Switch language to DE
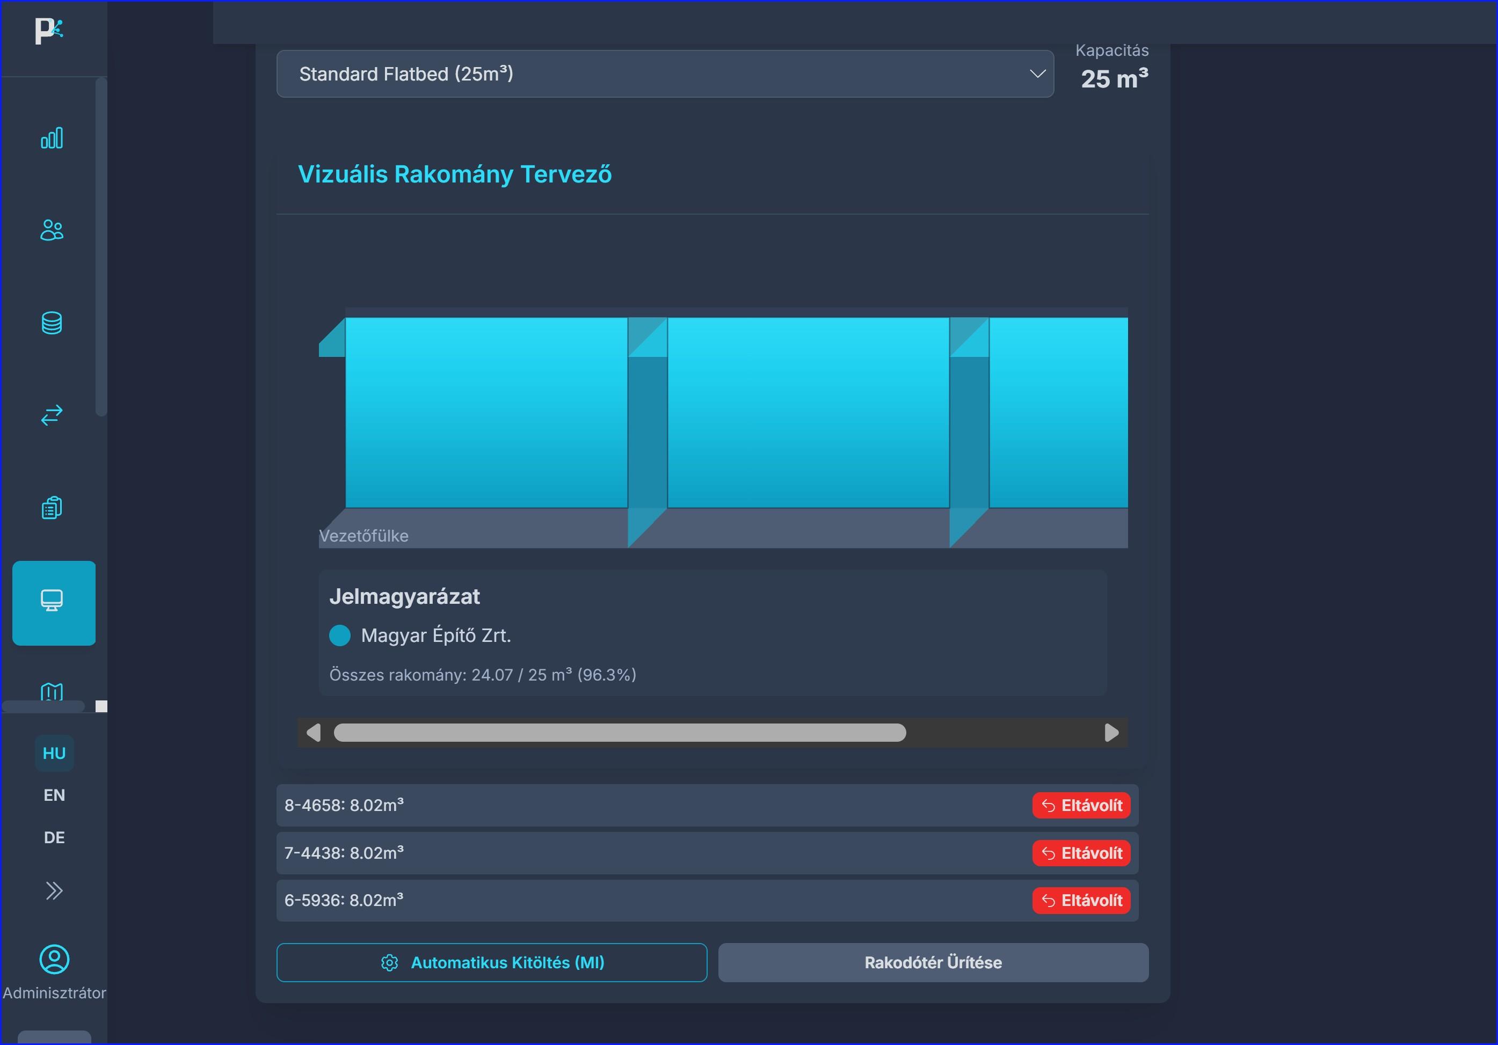The image size is (1498, 1045). click(54, 837)
